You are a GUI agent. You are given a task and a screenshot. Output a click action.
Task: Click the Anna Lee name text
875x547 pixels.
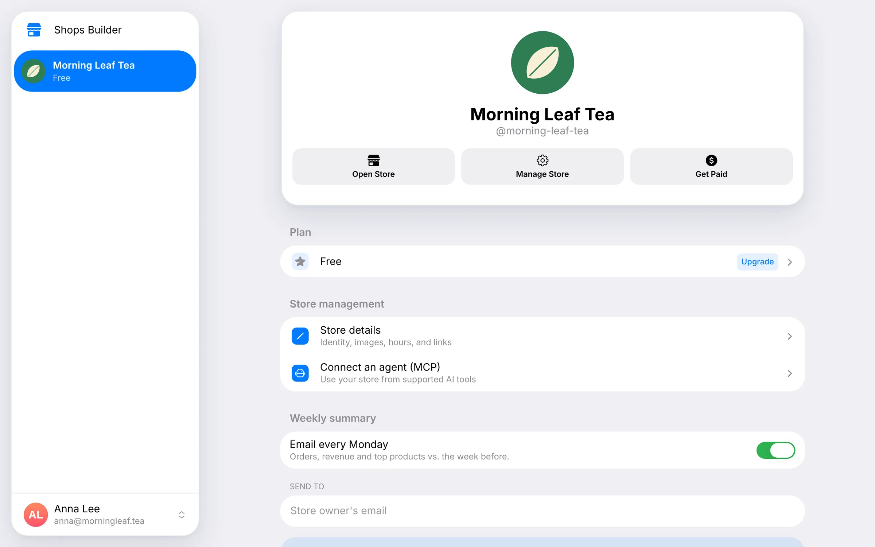coord(77,509)
